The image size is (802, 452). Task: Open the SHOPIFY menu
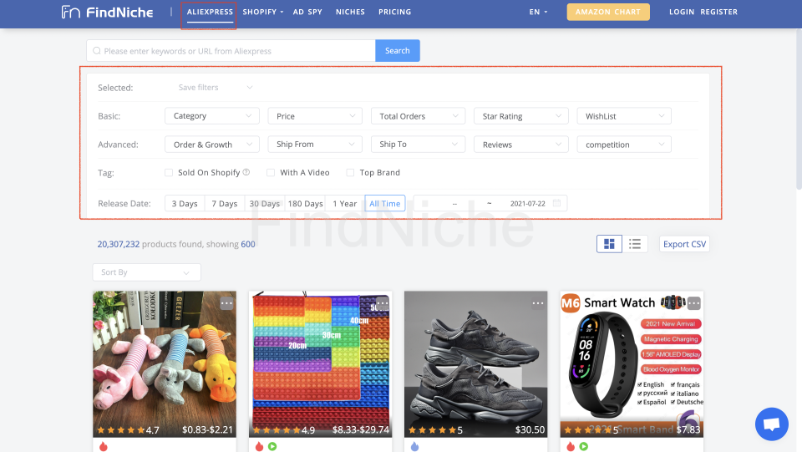pos(263,12)
